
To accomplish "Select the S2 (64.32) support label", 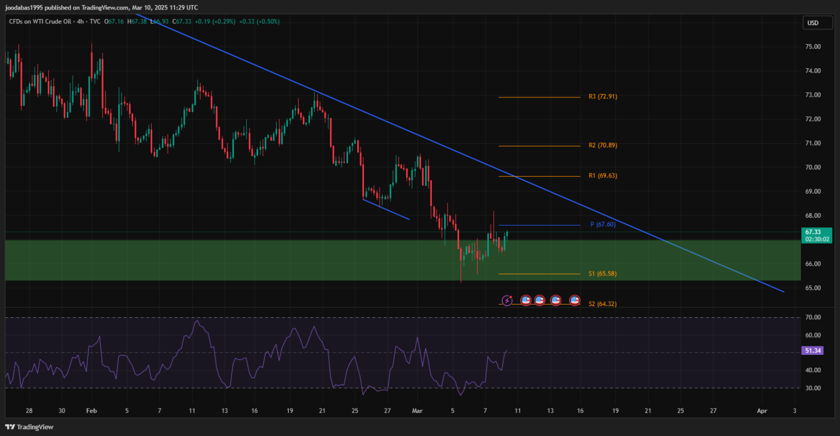I will point(603,304).
